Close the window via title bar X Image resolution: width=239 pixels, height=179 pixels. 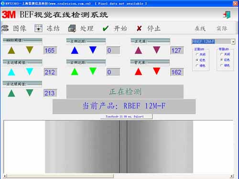235,3
